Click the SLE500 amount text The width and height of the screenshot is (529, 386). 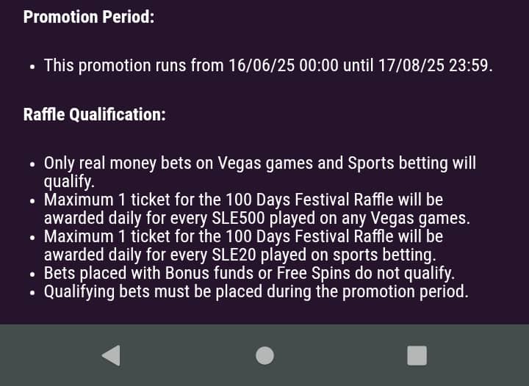[238, 218]
